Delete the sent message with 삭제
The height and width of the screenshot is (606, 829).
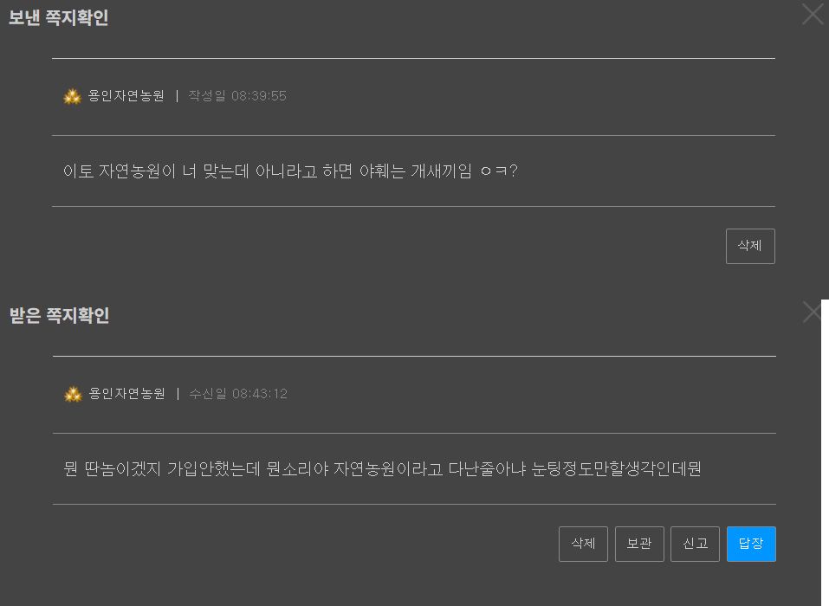750,246
